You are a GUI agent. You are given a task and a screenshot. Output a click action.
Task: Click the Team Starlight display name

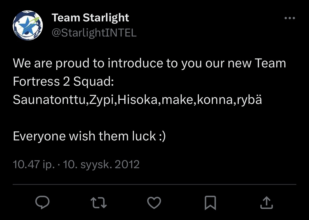pyautogui.click(x=90, y=18)
